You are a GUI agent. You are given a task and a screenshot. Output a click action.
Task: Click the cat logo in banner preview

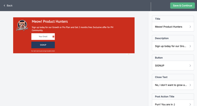[x=22, y=25]
